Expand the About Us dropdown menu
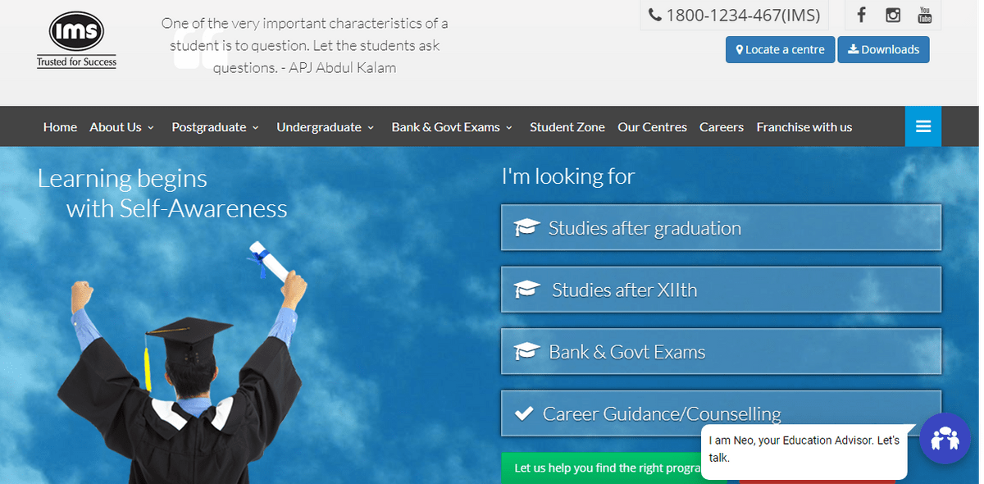The height and width of the screenshot is (484, 984). click(x=121, y=127)
